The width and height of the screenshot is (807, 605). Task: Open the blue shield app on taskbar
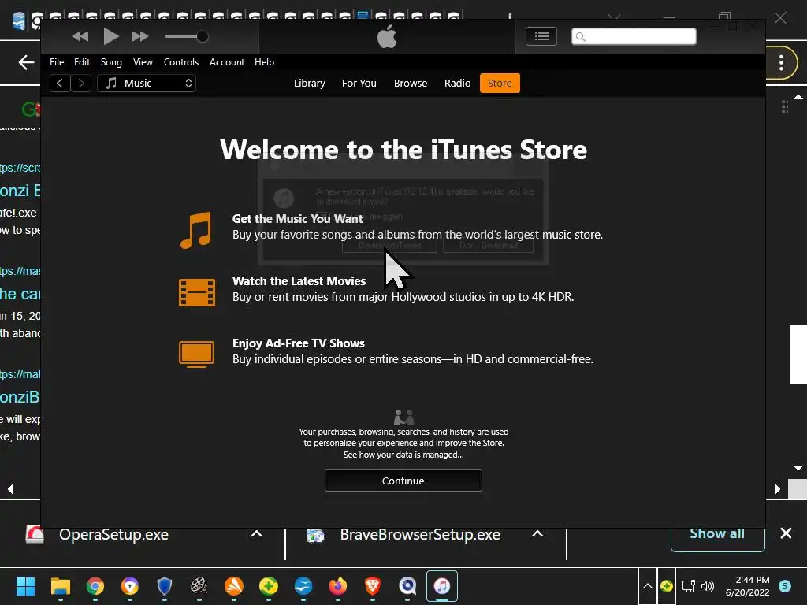(164, 586)
